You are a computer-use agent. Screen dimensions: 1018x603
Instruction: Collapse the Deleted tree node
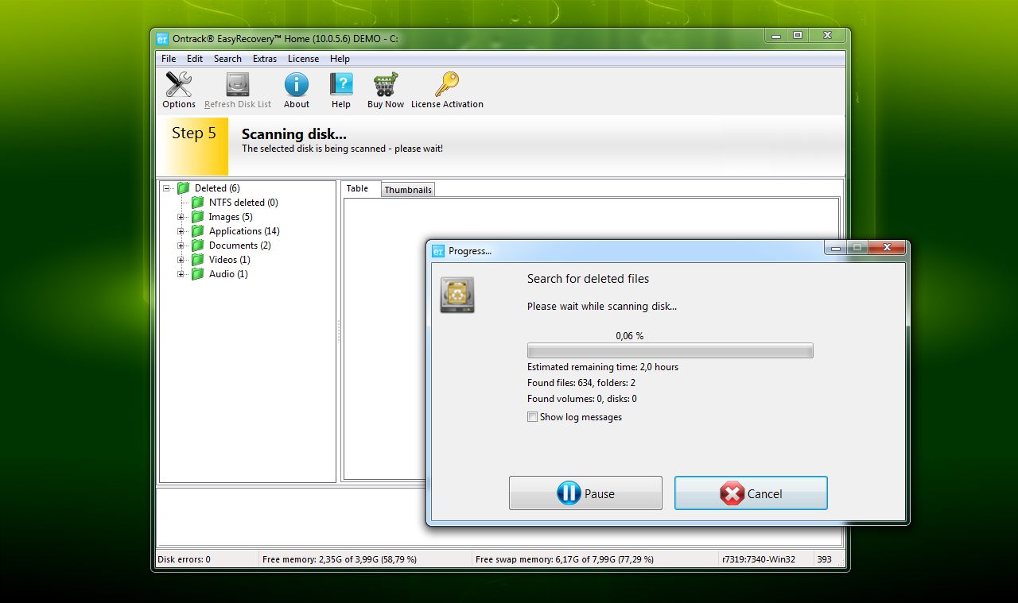tap(166, 188)
